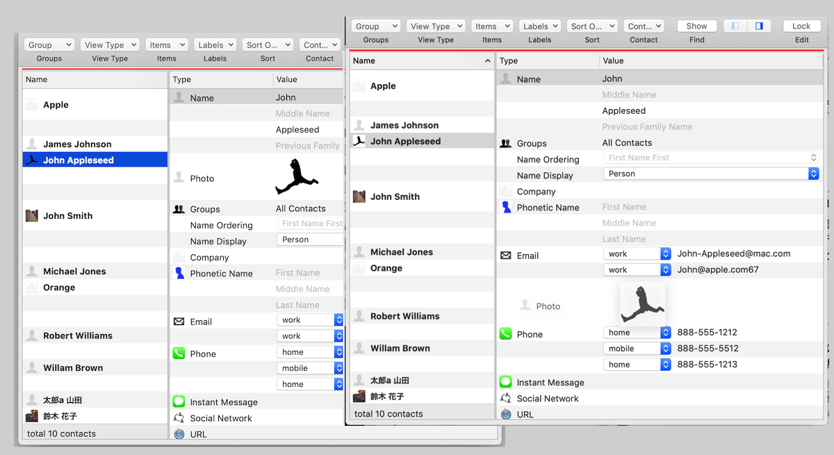Image resolution: width=834 pixels, height=455 pixels.
Task: Click the Show button above Find
Action: (696, 26)
